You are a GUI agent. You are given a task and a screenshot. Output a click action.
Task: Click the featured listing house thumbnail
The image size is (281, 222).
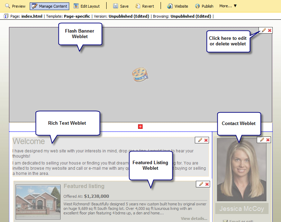click(x=38, y=202)
